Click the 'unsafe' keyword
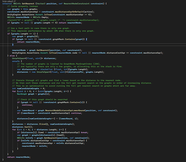 (x=16, y=61)
